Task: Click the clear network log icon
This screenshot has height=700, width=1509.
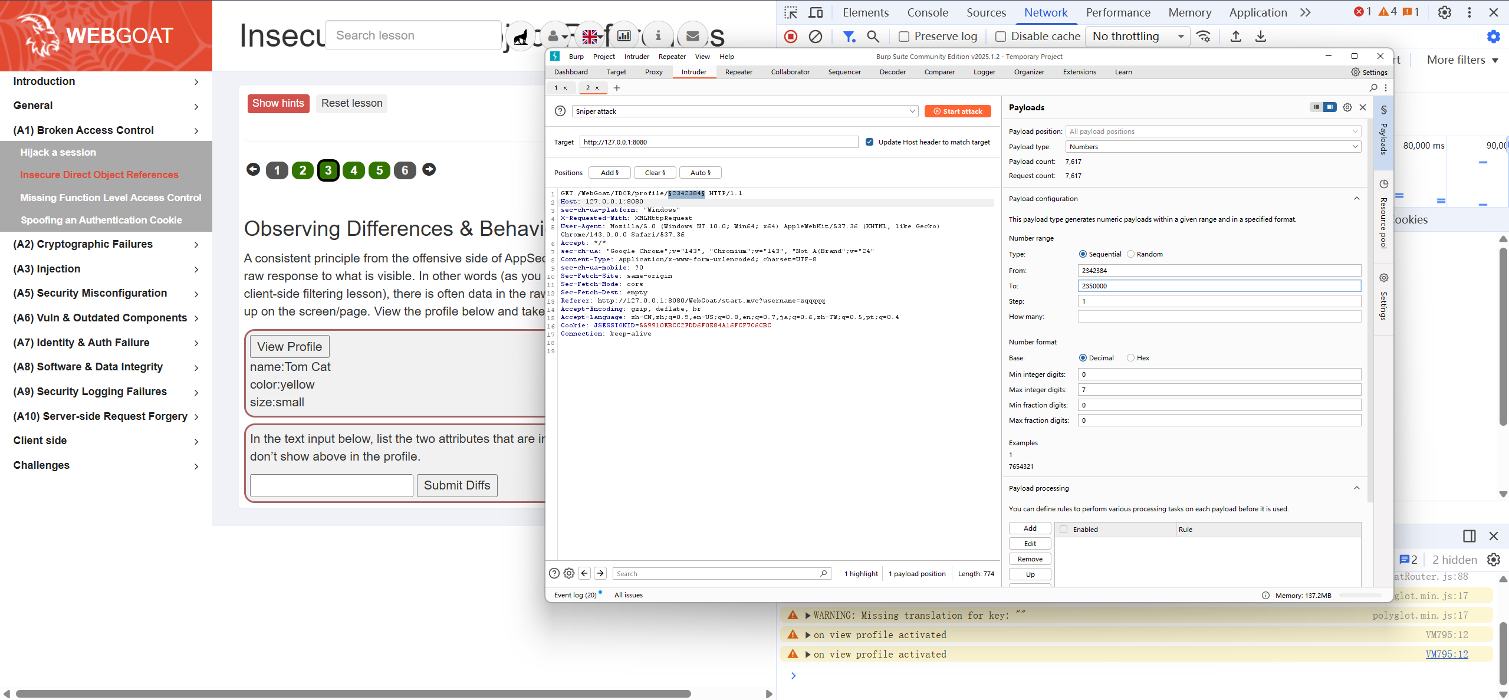Action: click(x=816, y=37)
